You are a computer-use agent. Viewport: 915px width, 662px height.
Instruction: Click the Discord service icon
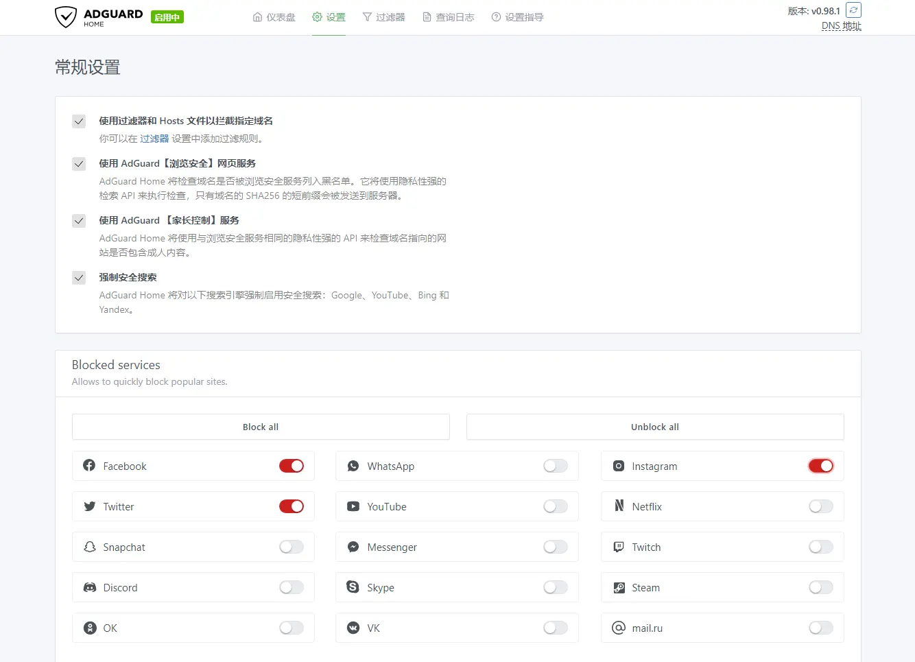point(89,587)
